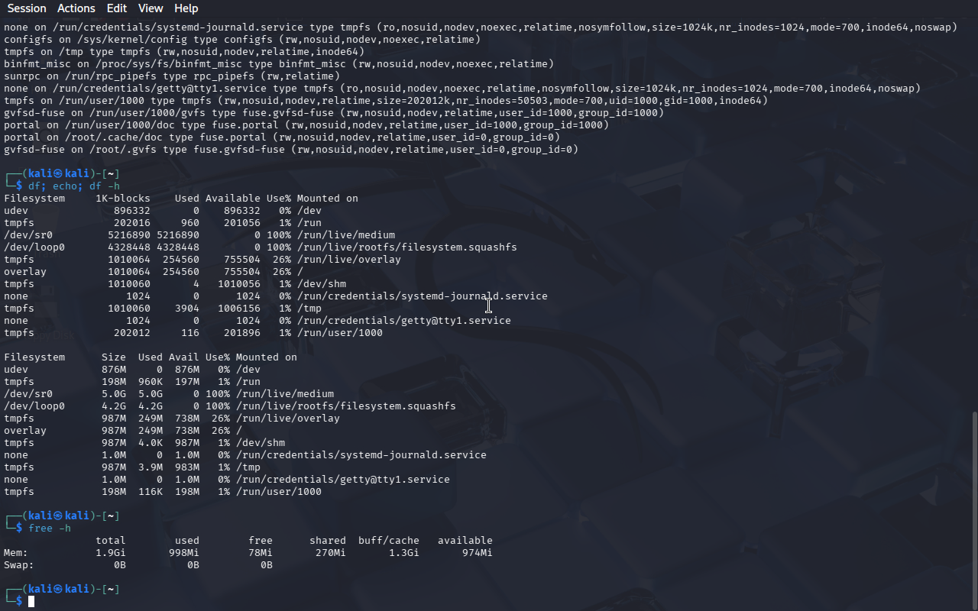Click the "df; echo; df -h" command text

[x=74, y=186]
